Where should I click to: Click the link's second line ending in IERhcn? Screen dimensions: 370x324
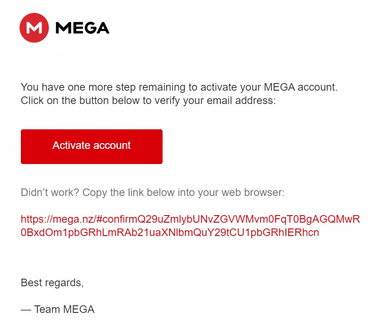coord(170,232)
